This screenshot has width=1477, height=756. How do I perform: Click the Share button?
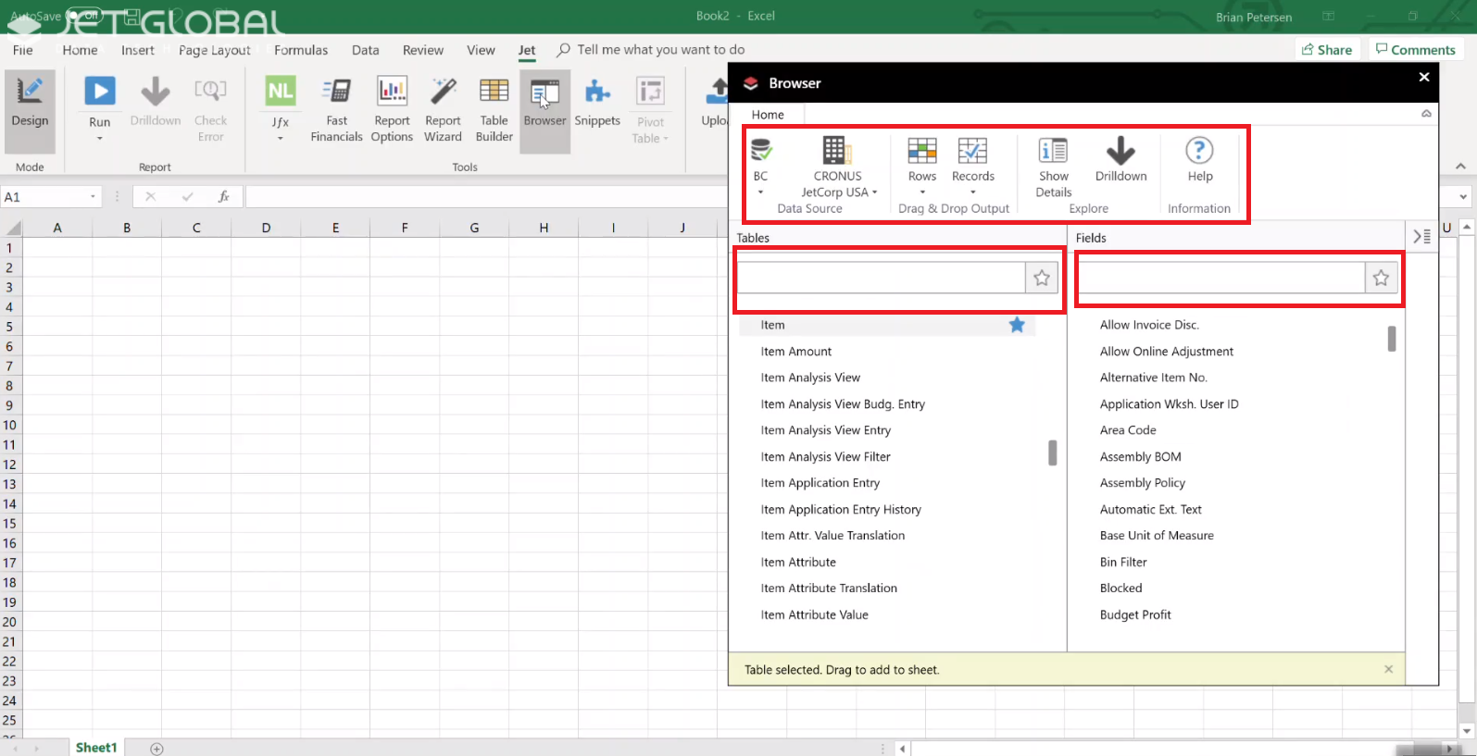[x=1327, y=50]
